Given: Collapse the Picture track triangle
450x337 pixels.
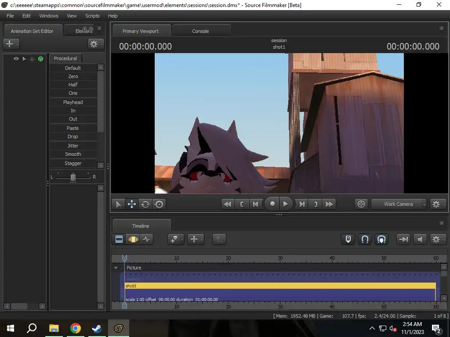Looking at the screenshot, I should pyautogui.click(x=116, y=268).
